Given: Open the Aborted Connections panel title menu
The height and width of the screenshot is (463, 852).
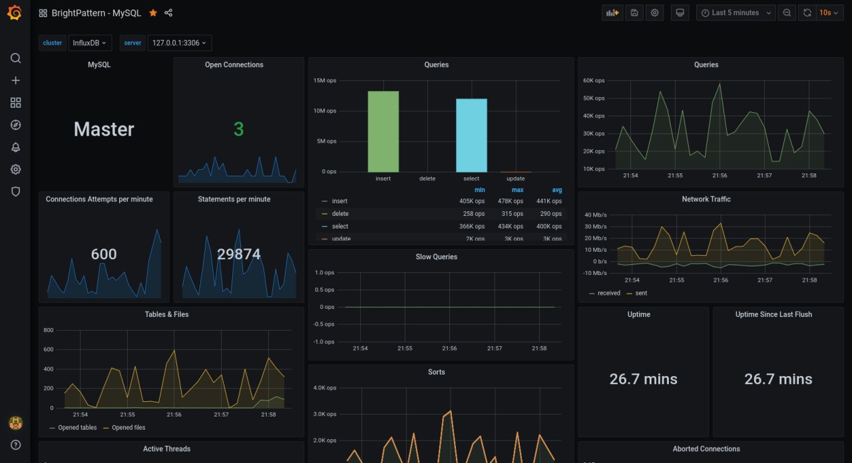Looking at the screenshot, I should point(706,448).
